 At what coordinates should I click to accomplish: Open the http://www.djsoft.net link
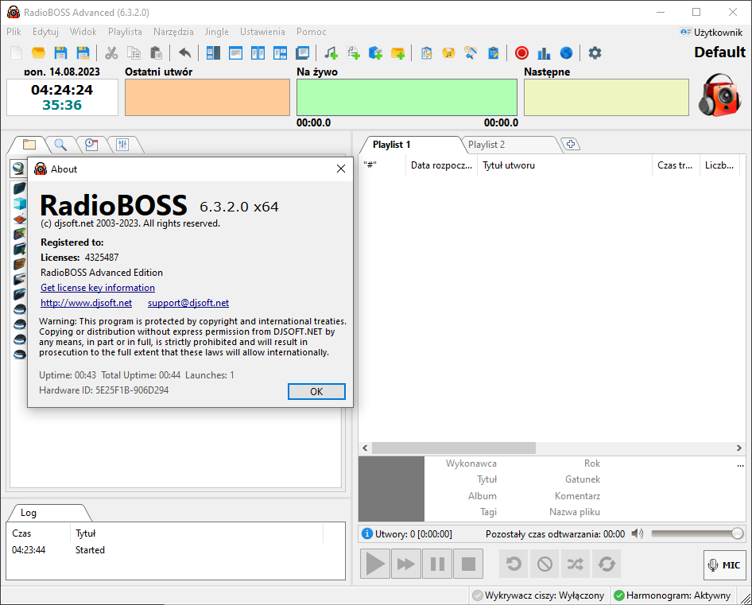pos(87,303)
